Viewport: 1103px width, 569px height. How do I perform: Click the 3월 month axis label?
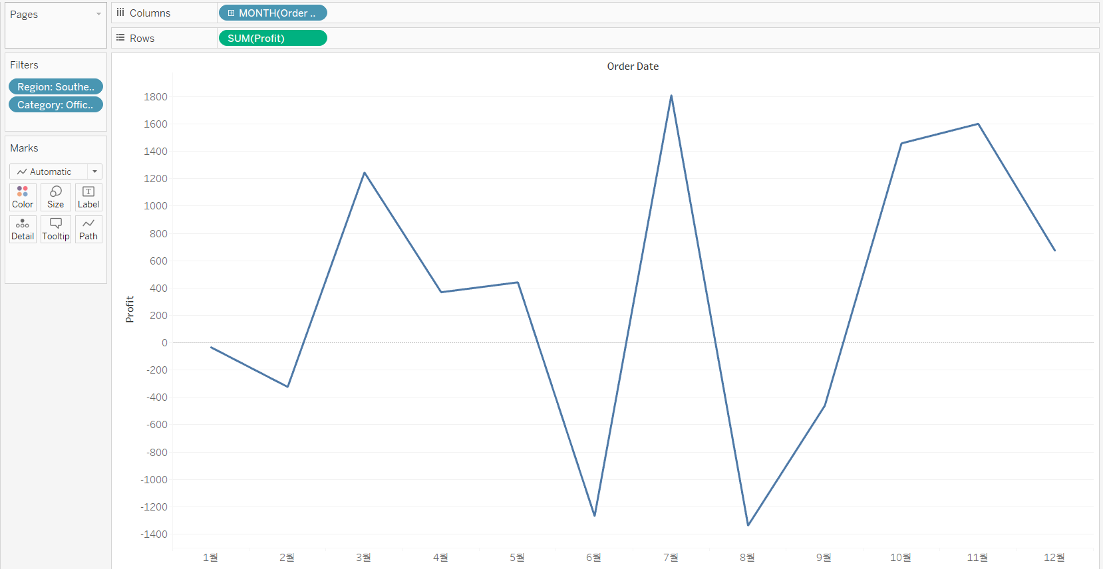(x=363, y=558)
